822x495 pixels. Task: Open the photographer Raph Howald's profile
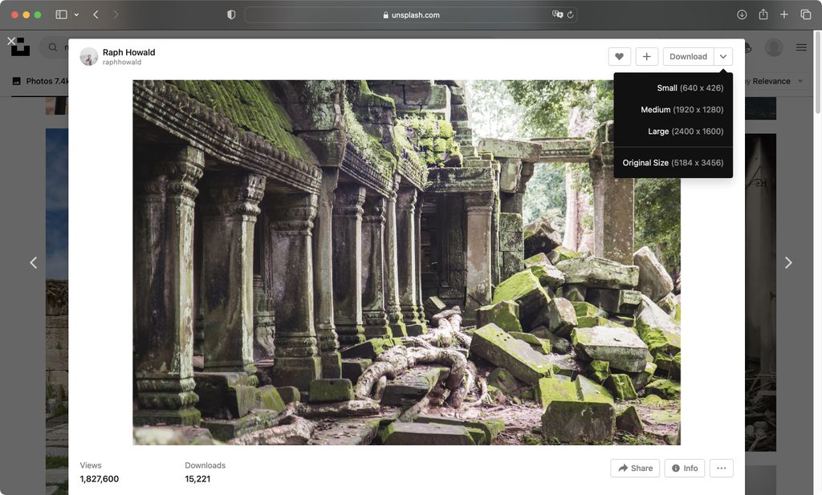pyautogui.click(x=128, y=51)
